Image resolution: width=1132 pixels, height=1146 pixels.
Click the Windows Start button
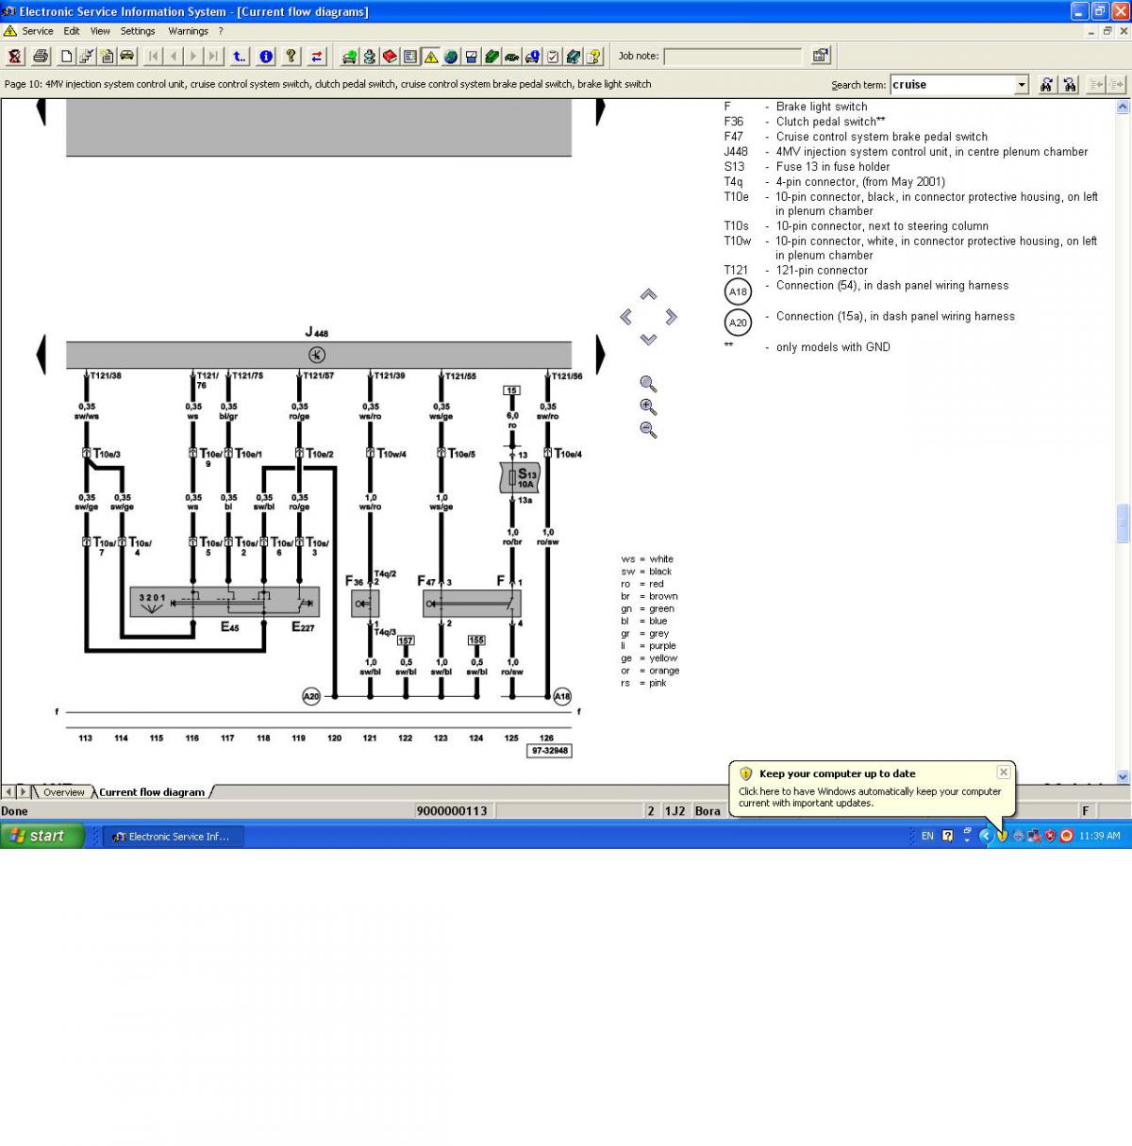click(42, 836)
